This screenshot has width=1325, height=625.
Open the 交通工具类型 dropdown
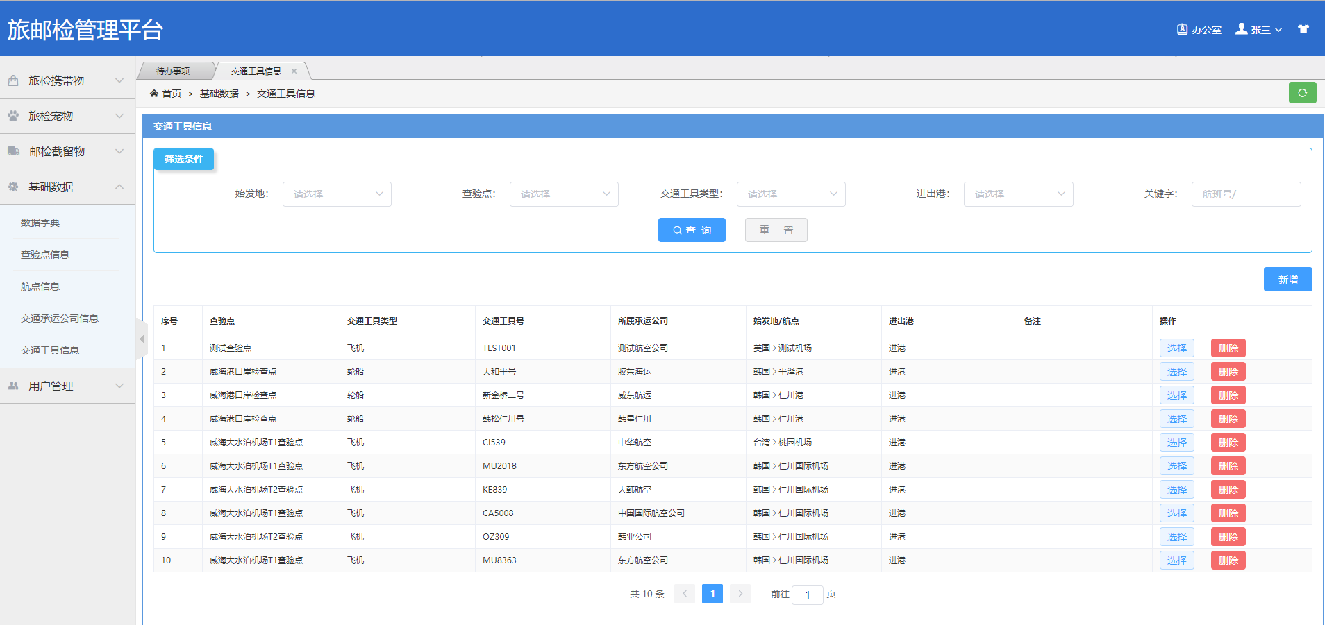(x=791, y=194)
